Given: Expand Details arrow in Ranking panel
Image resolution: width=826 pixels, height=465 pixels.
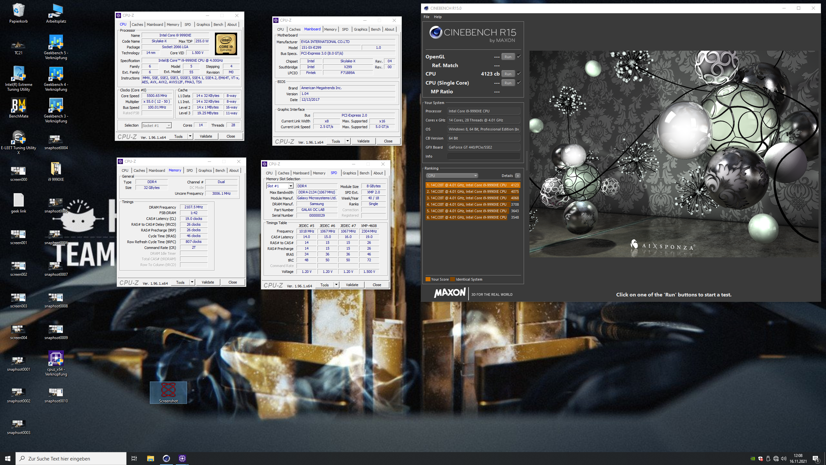Looking at the screenshot, I should pyautogui.click(x=518, y=176).
